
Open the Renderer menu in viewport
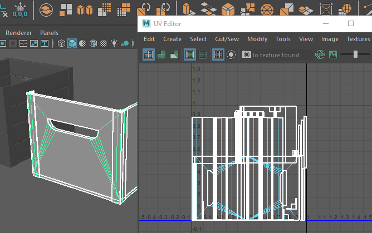(18, 33)
